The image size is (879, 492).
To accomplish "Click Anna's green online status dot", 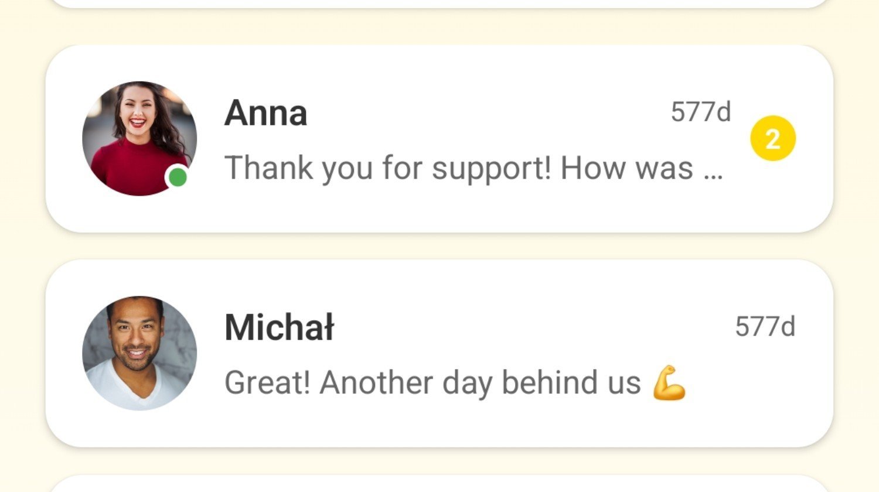I will point(178,177).
